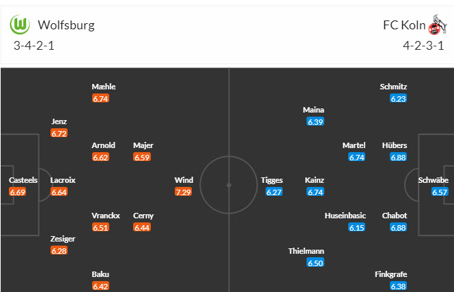Select player Baku on the pitch
Viewport: 454px width, 292px height.
(x=100, y=274)
